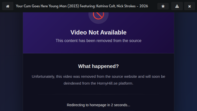Click the dark blue margin left of card
The image size is (197, 111).
pos(11,63)
